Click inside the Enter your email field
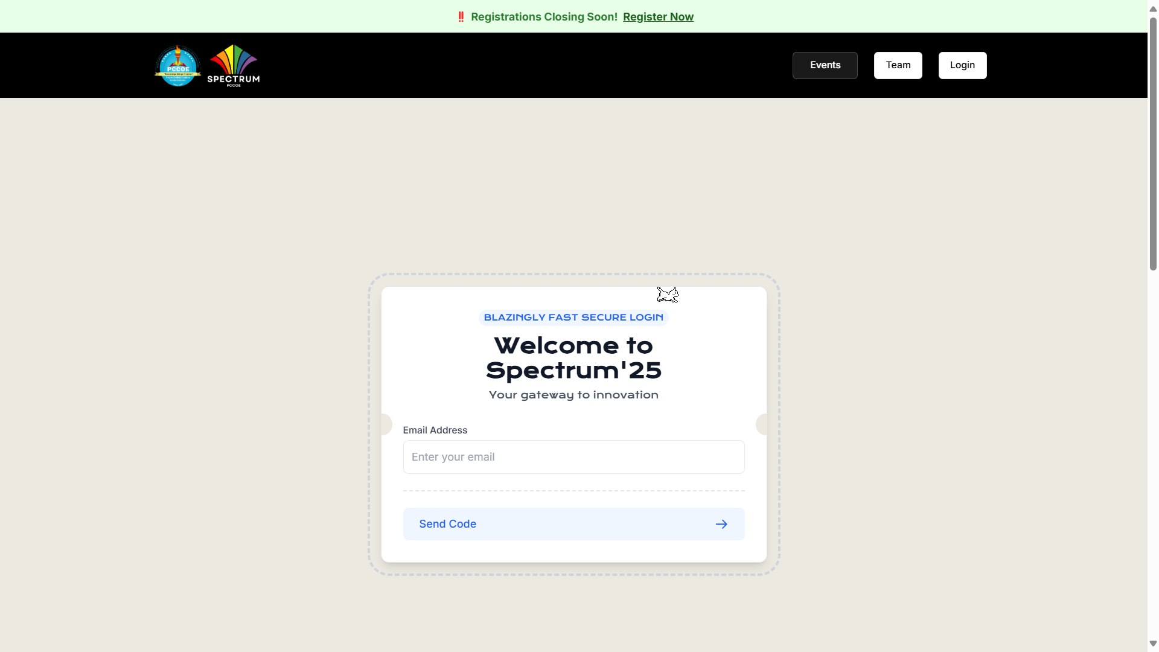1159x652 pixels. (x=573, y=457)
